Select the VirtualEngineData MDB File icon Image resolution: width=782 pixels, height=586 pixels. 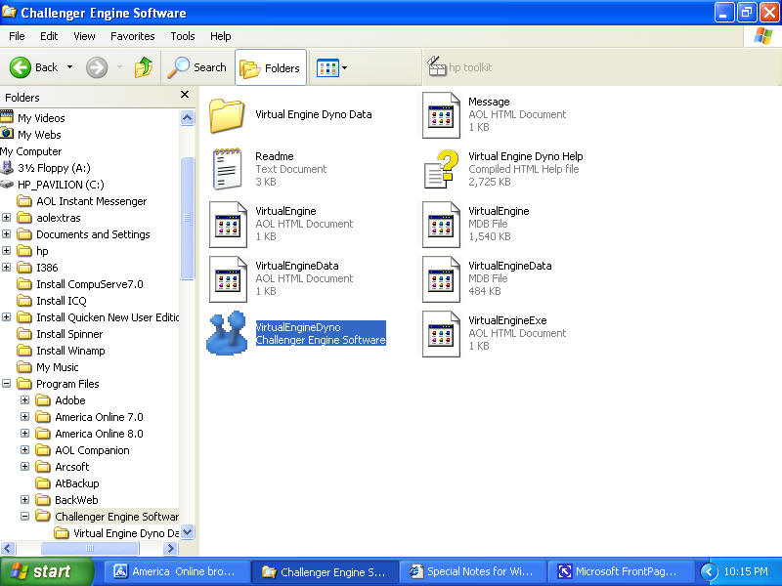(x=441, y=279)
